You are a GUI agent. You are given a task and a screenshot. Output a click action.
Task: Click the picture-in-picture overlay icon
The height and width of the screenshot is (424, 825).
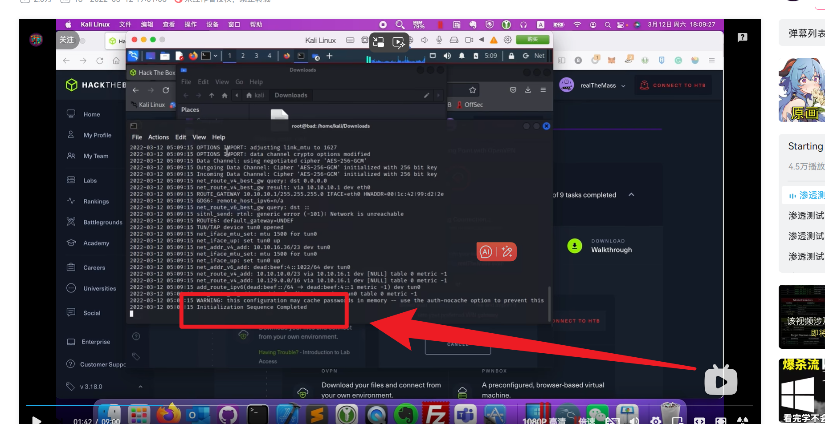(x=379, y=42)
